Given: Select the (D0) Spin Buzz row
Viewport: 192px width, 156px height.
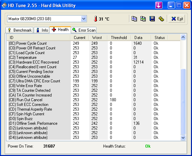Looking at the screenshot, I should pos(94,119).
